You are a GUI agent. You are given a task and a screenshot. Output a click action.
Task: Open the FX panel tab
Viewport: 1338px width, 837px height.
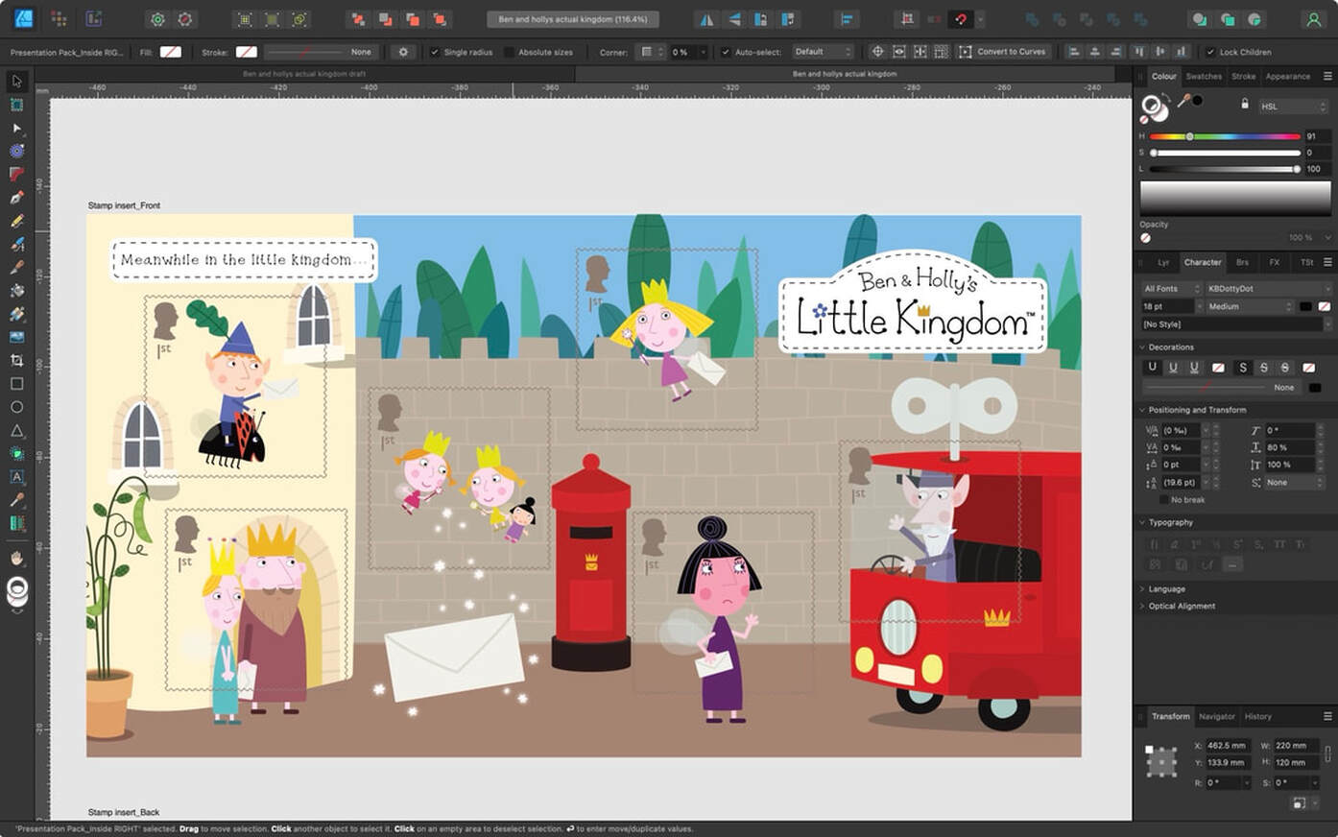[x=1275, y=262]
